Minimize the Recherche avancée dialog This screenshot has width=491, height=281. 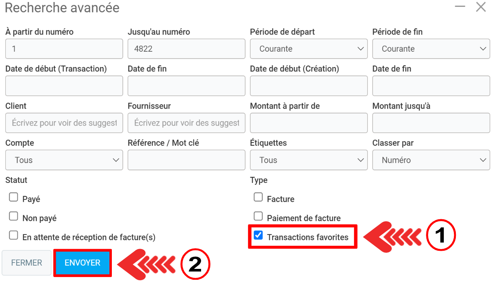click(x=460, y=7)
